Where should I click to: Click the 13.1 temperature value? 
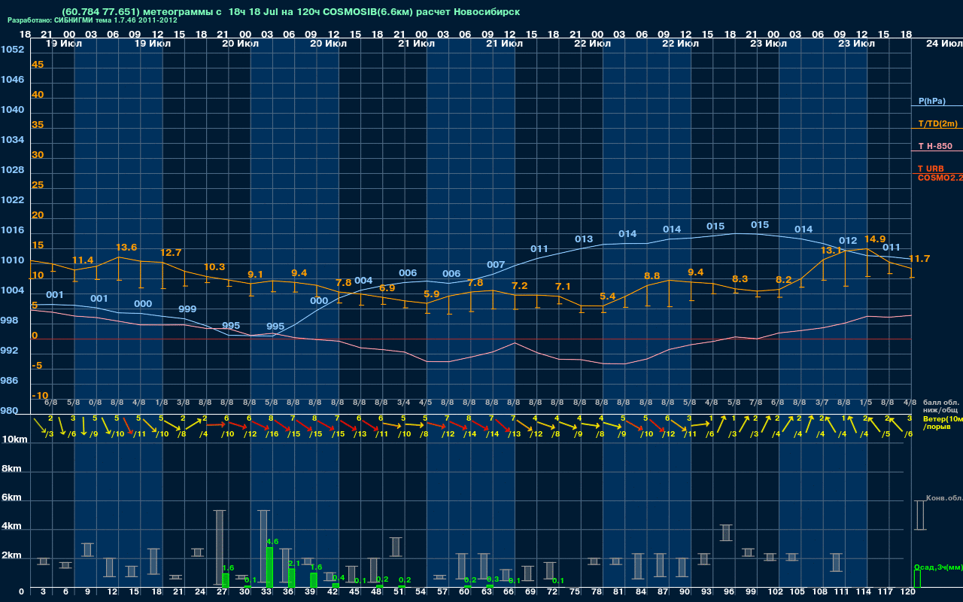(x=831, y=250)
